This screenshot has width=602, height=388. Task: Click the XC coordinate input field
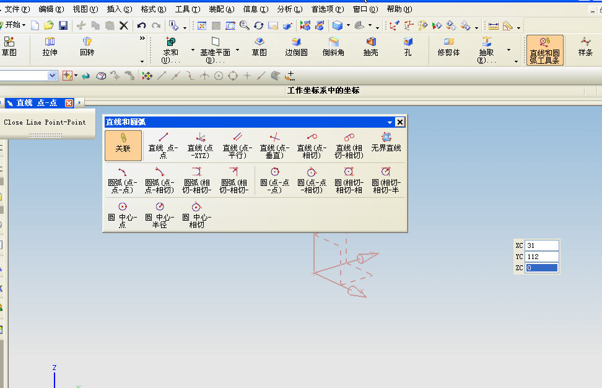click(542, 245)
